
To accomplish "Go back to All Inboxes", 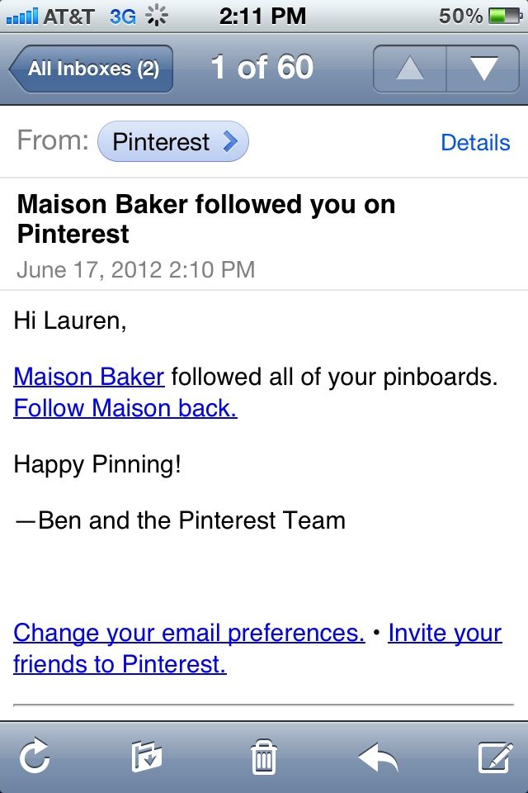I will 92,69.
